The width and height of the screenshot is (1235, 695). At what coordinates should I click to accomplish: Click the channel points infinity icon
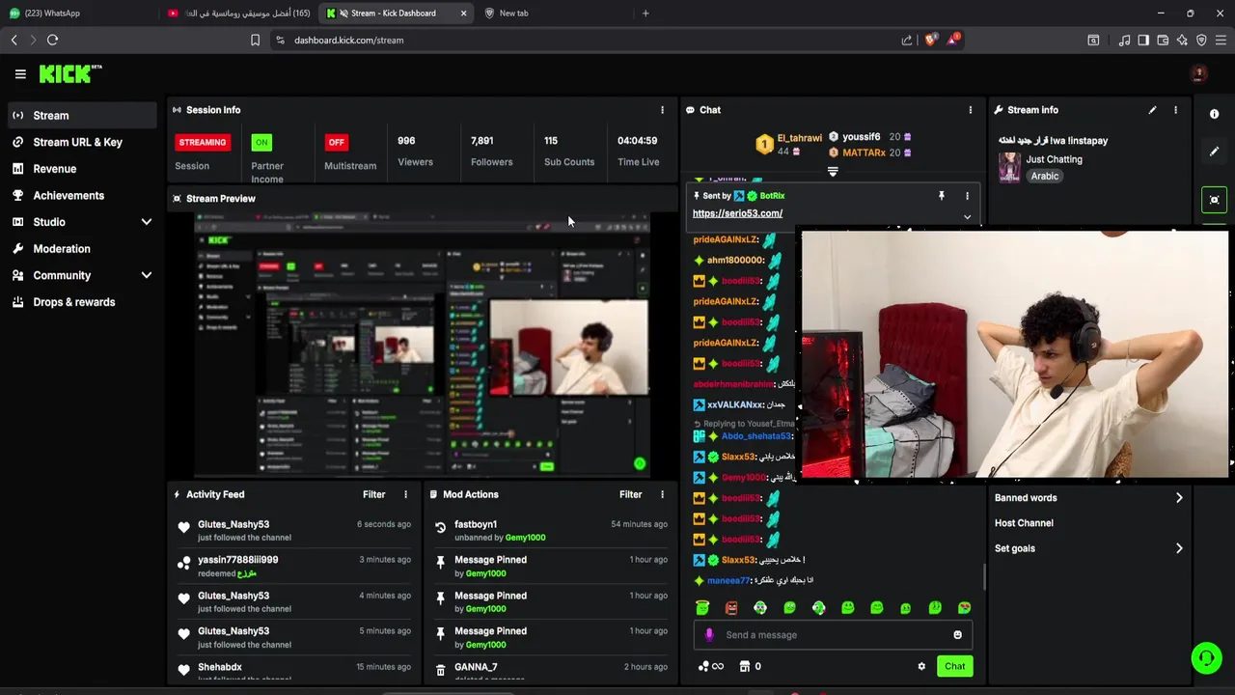point(711,666)
